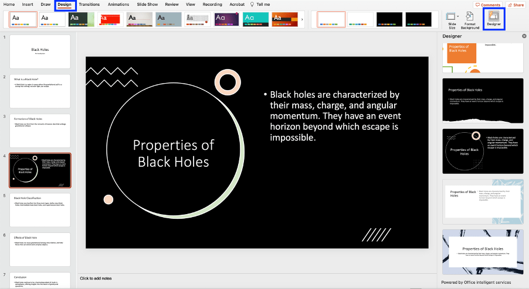Open the Draw tab
Screen dimensions: 529x289
point(46,4)
